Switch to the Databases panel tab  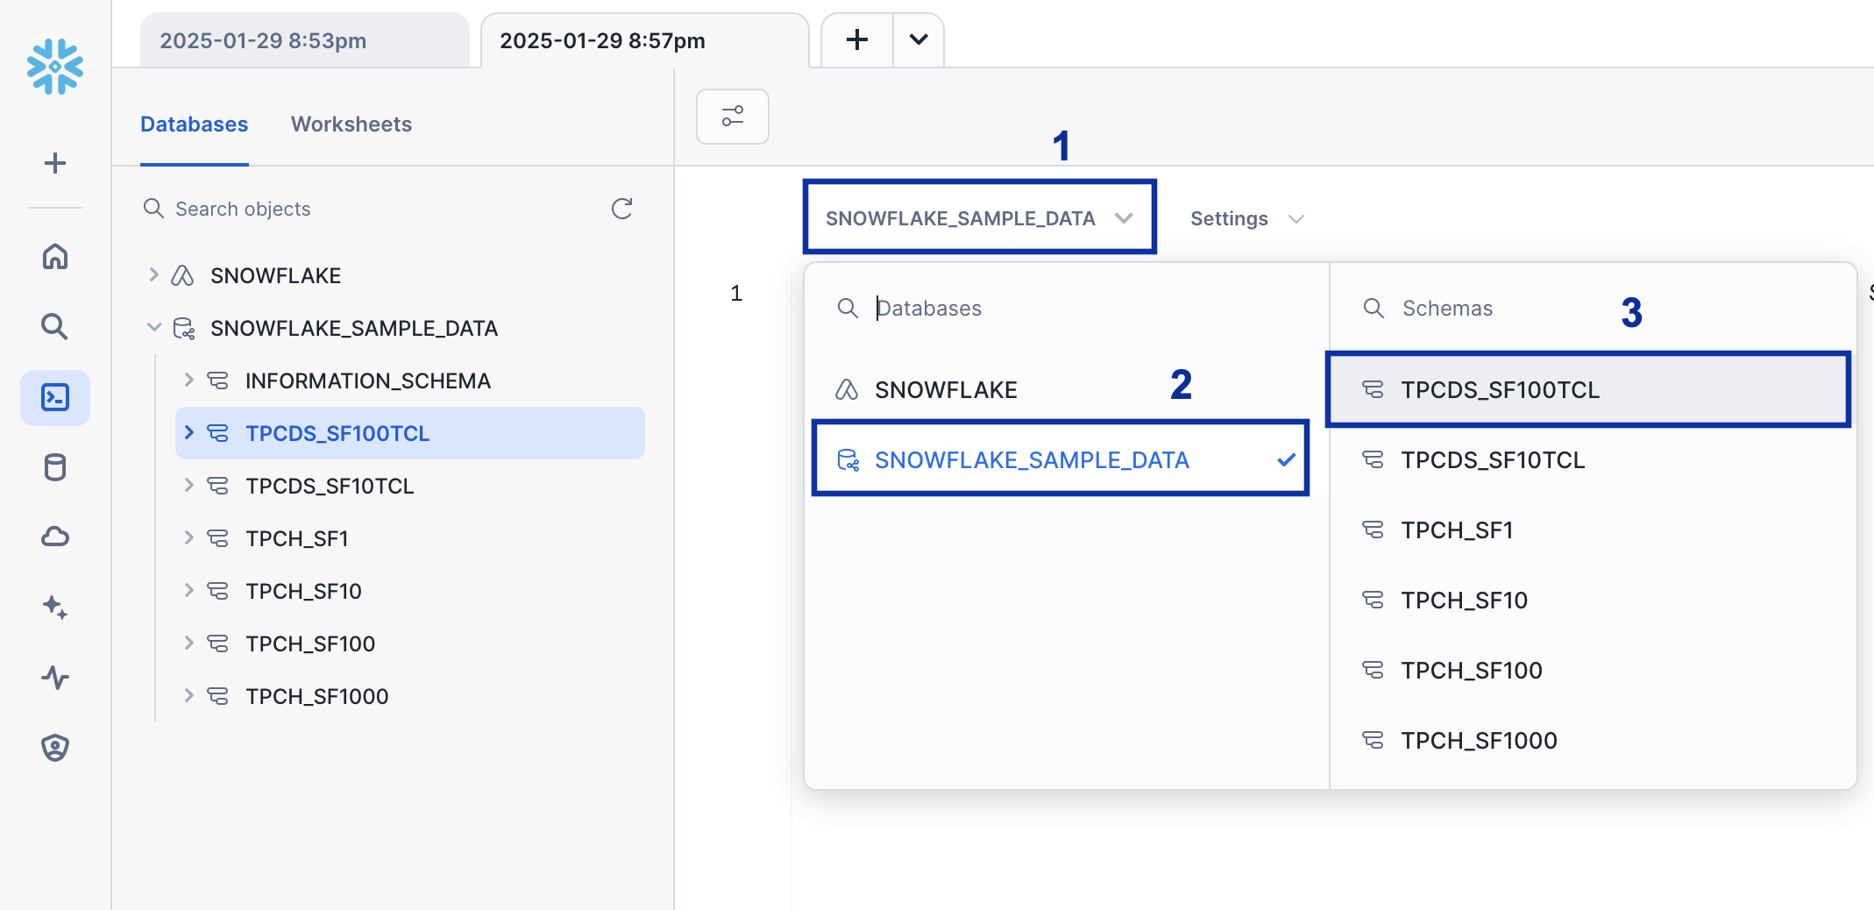[195, 124]
